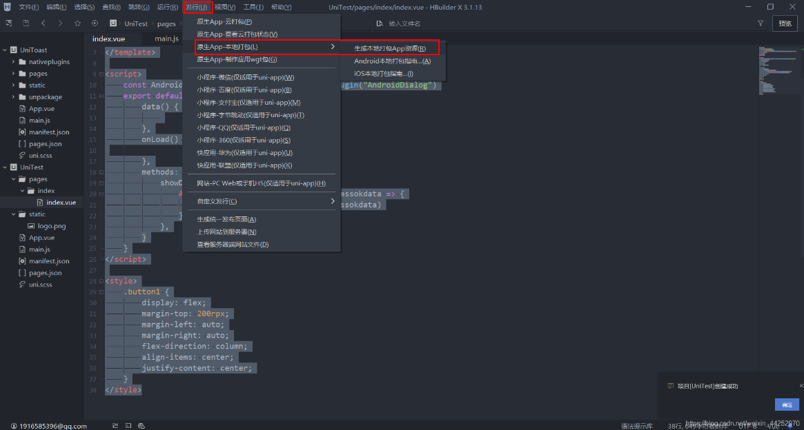This screenshot has height=430, width=804.
Task: Click 语法提示库 in the status bar
Action: [x=637, y=426]
